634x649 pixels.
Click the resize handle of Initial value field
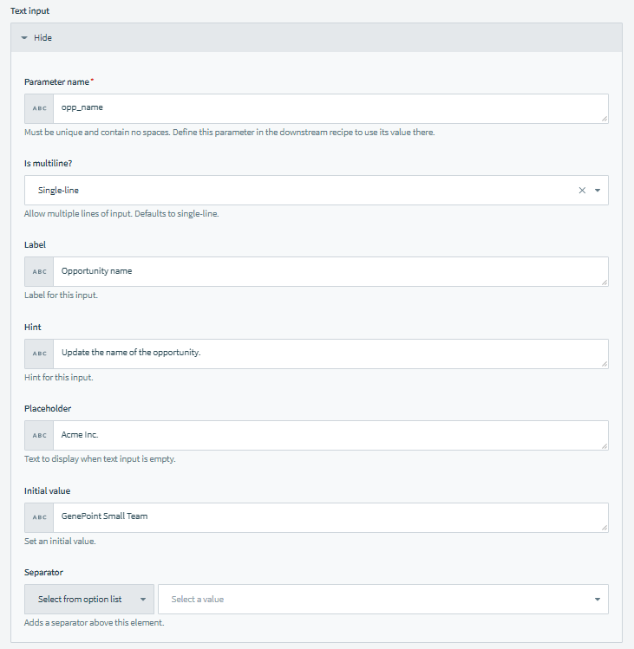(x=605, y=528)
